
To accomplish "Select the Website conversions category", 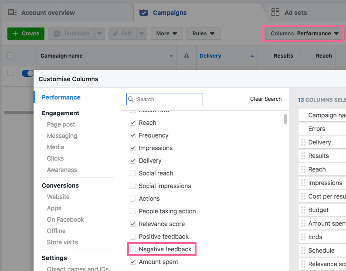I will pyautogui.click(x=58, y=197).
